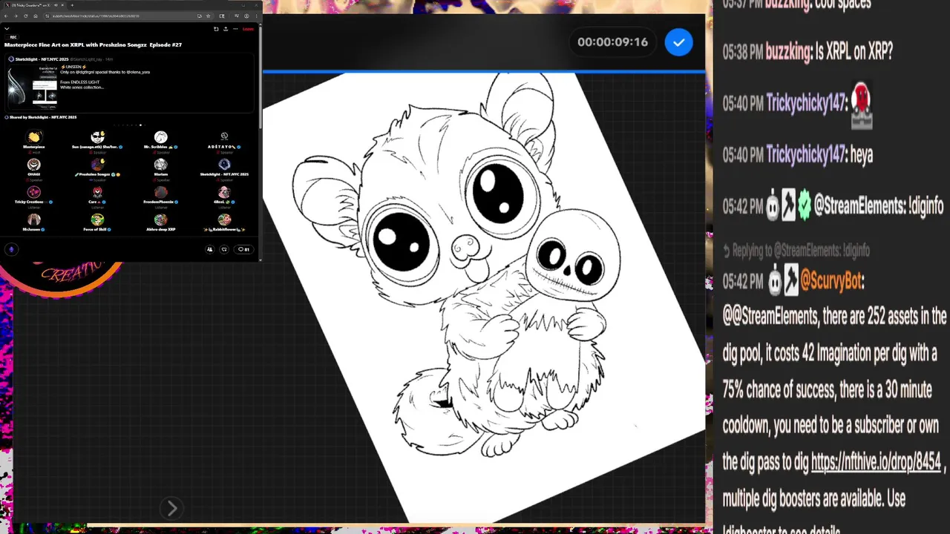Open Mr. Scribbles speaker avatar

(161, 137)
